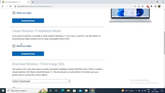Open the Windows Start menu
The image size is (165, 93).
[3, 91]
